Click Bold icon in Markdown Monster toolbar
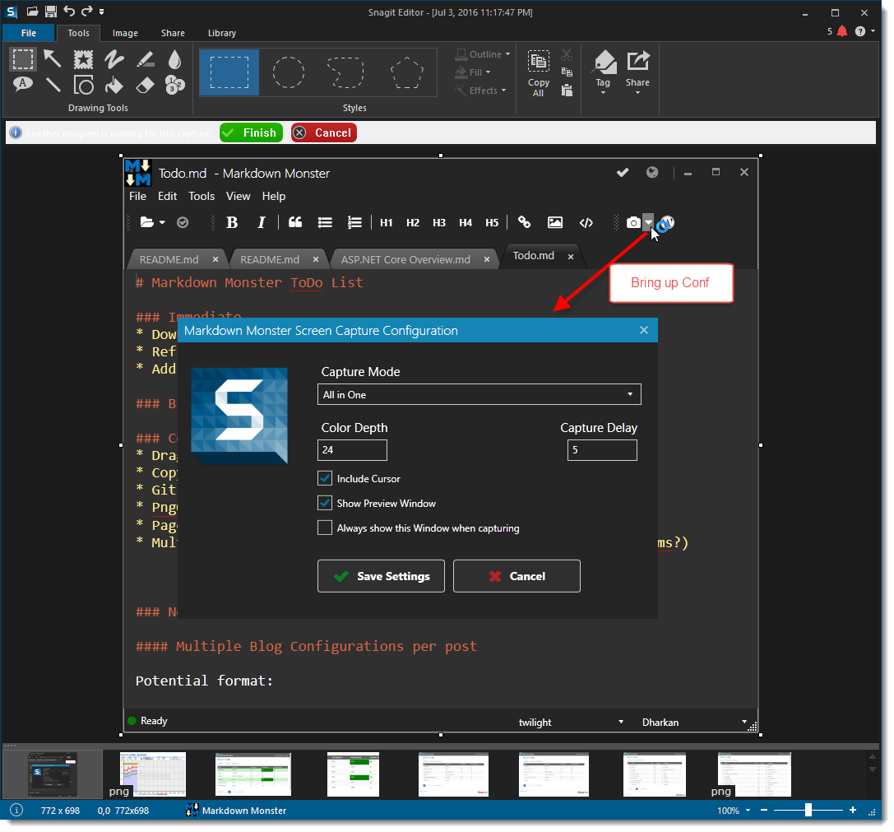894x832 pixels. click(x=232, y=222)
